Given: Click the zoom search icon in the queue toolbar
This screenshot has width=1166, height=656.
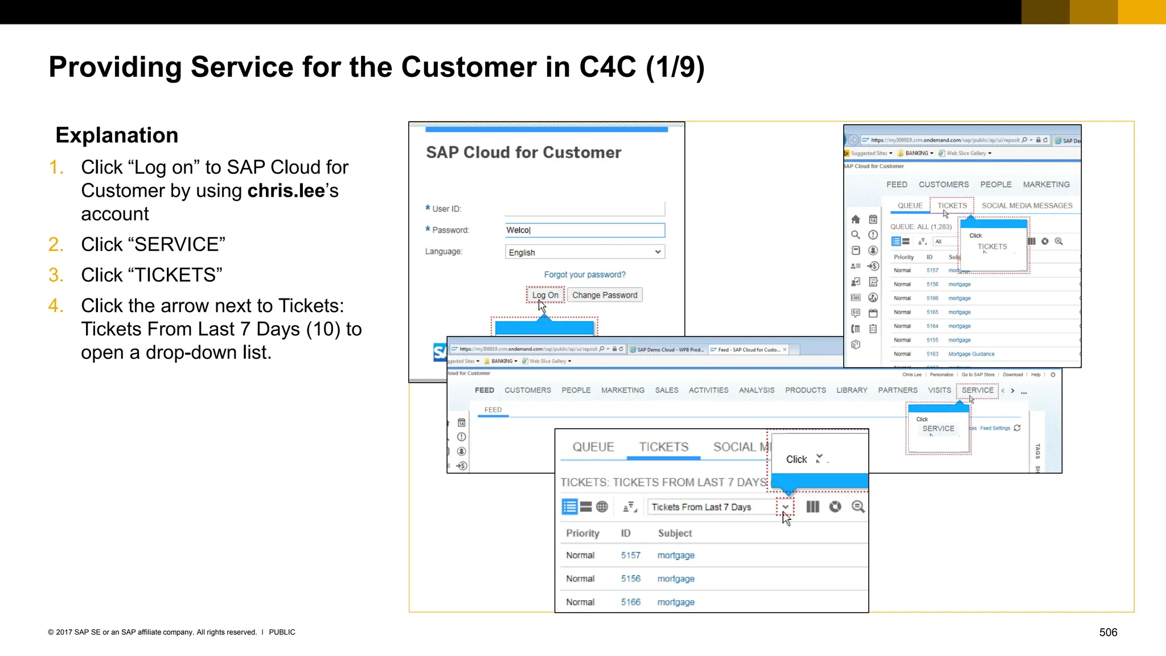Looking at the screenshot, I should [1058, 241].
